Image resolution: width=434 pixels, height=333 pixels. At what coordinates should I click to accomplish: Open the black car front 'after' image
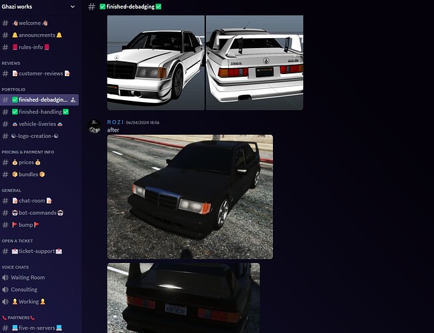pyautogui.click(x=190, y=196)
